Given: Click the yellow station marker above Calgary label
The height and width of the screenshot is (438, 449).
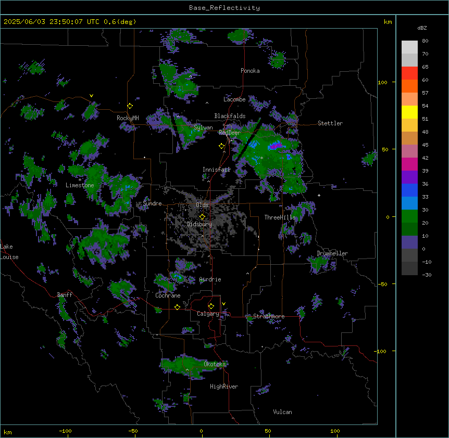Looking at the screenshot, I should pyautogui.click(x=211, y=306).
